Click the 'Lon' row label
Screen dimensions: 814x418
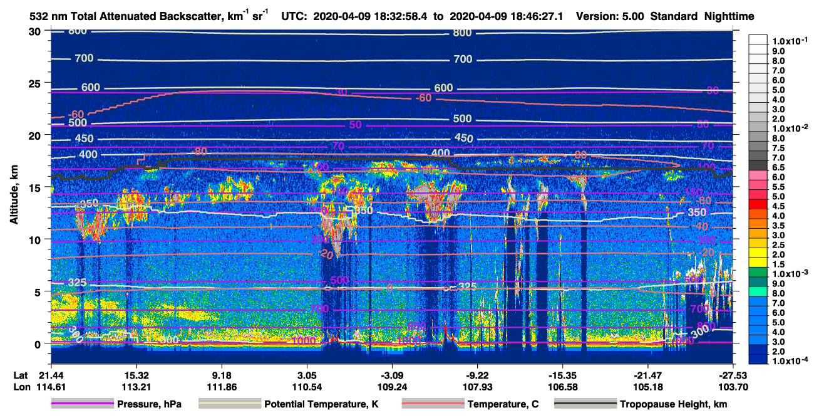click(x=21, y=387)
